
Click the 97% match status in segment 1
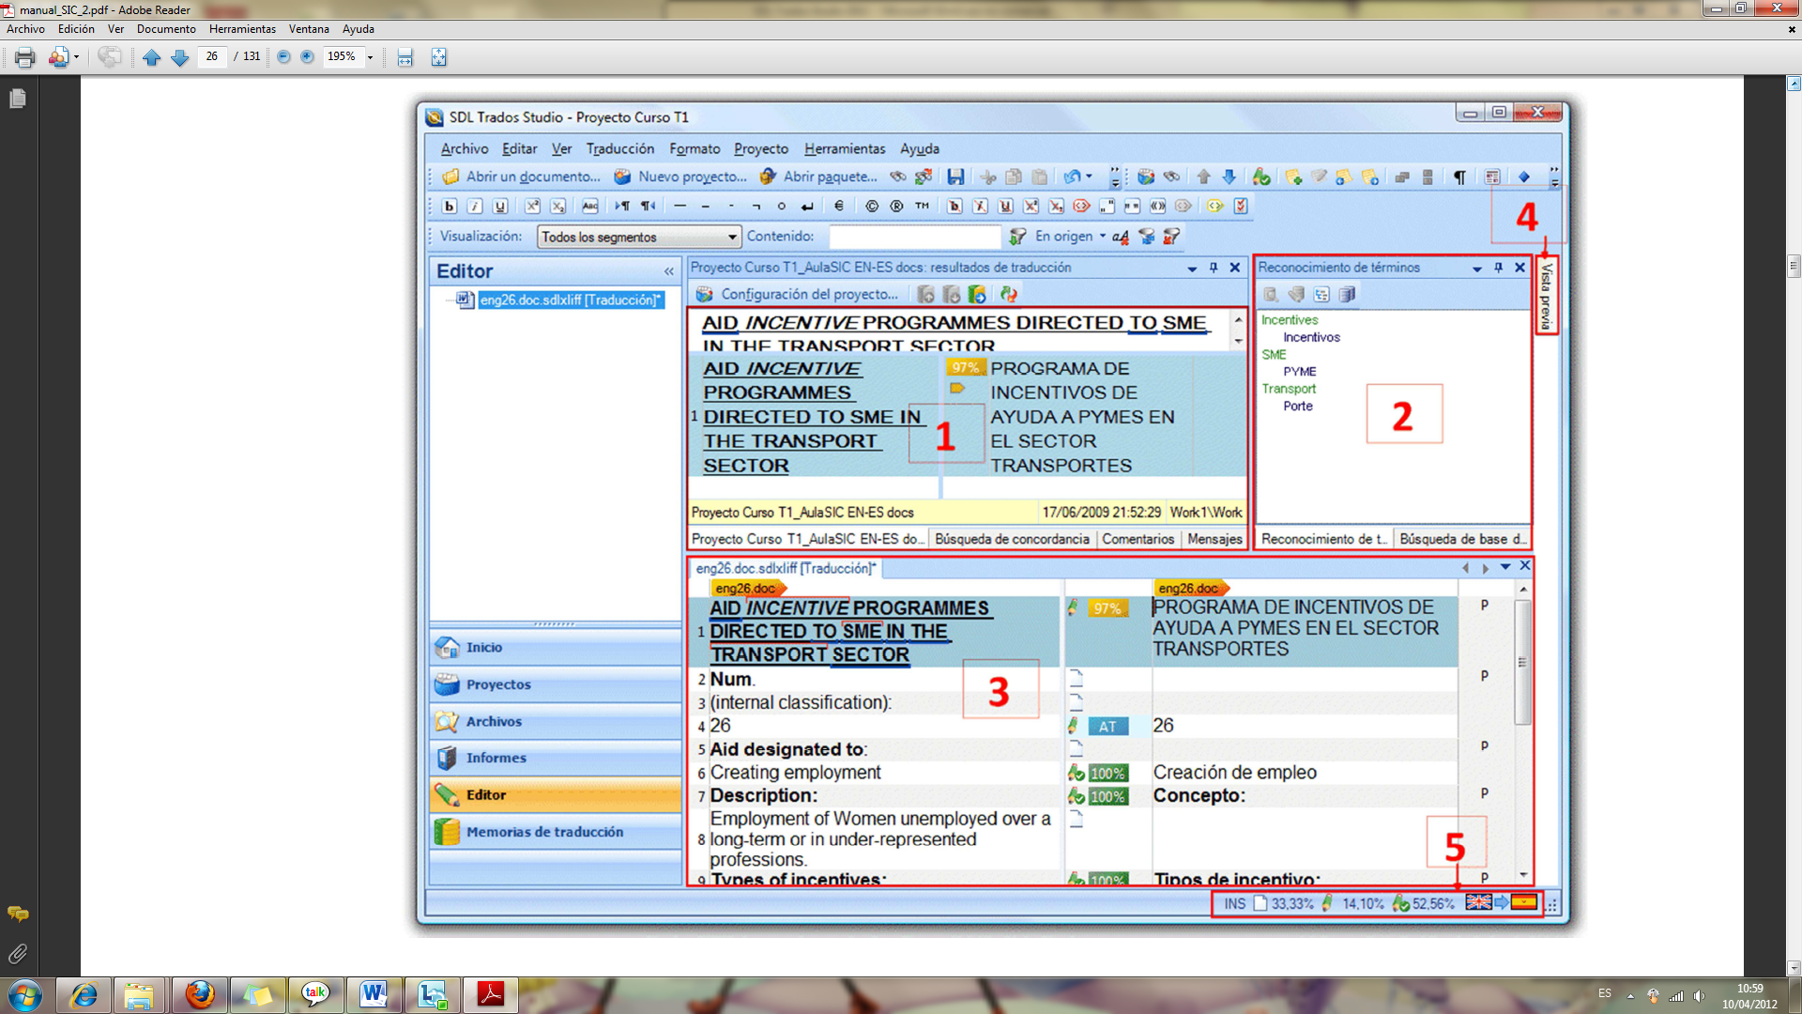[x=1107, y=608]
